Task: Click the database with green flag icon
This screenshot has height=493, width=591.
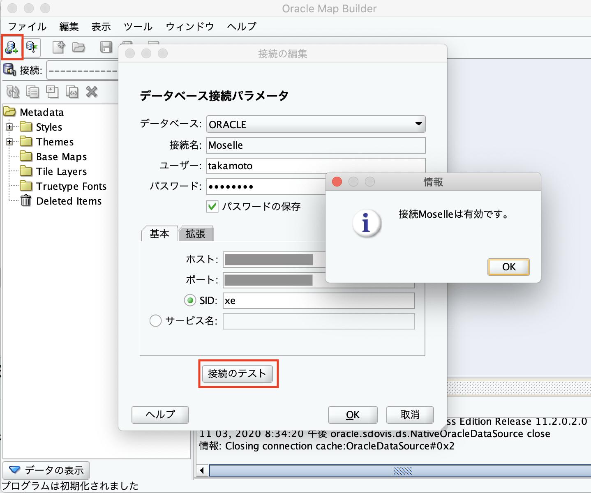Action: 32,48
